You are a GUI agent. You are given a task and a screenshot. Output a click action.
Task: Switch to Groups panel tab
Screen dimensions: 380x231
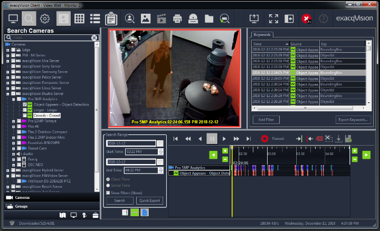52,206
